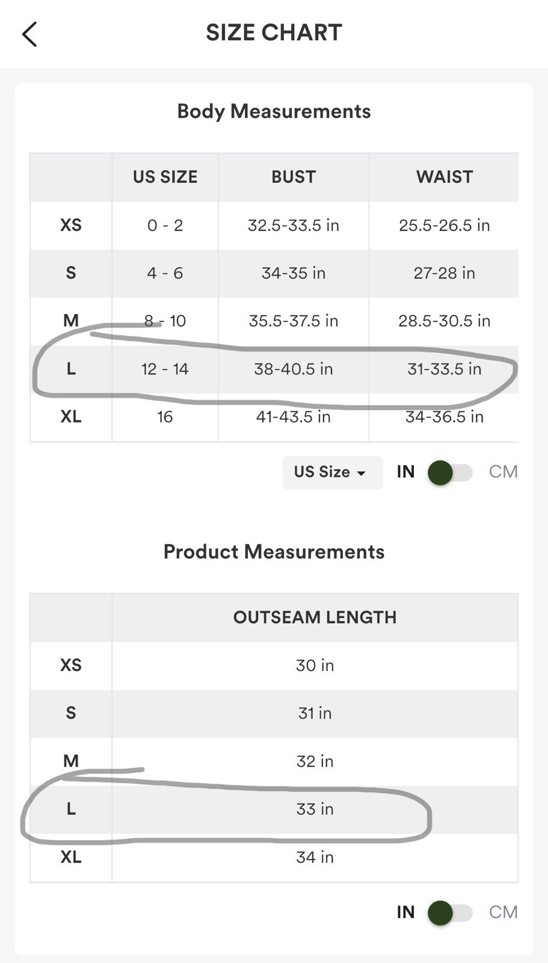Click the 38-40.5 in bust cell

coord(293,369)
